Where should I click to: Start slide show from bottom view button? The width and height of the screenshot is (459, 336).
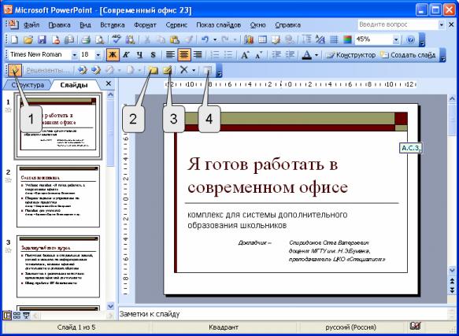click(x=26, y=316)
